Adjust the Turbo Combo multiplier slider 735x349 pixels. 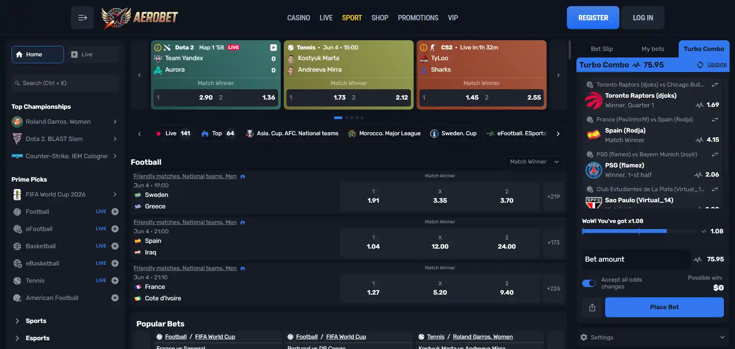[639, 231]
